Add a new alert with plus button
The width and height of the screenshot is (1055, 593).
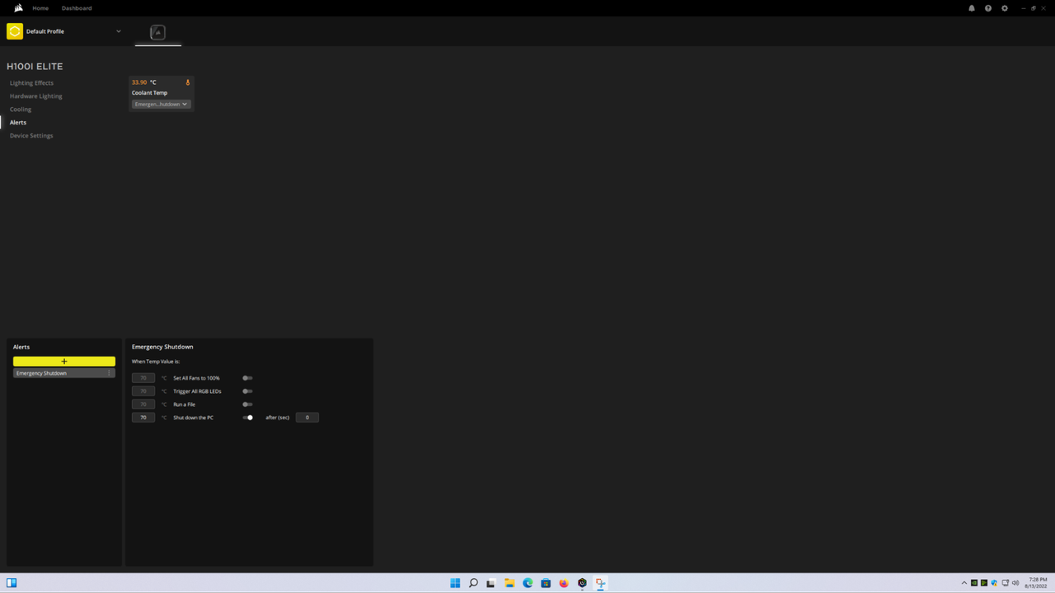[64, 362]
